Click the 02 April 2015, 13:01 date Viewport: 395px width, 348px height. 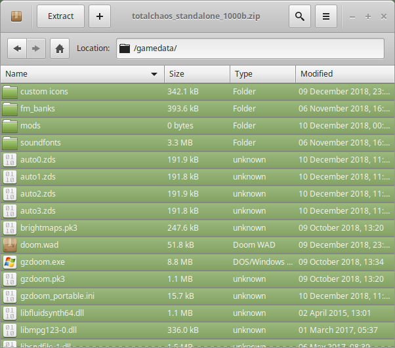(x=335, y=313)
